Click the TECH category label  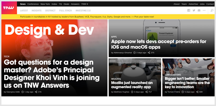[x=6, y=56]
